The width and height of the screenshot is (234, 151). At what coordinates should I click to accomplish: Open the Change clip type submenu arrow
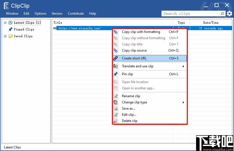click(x=183, y=102)
